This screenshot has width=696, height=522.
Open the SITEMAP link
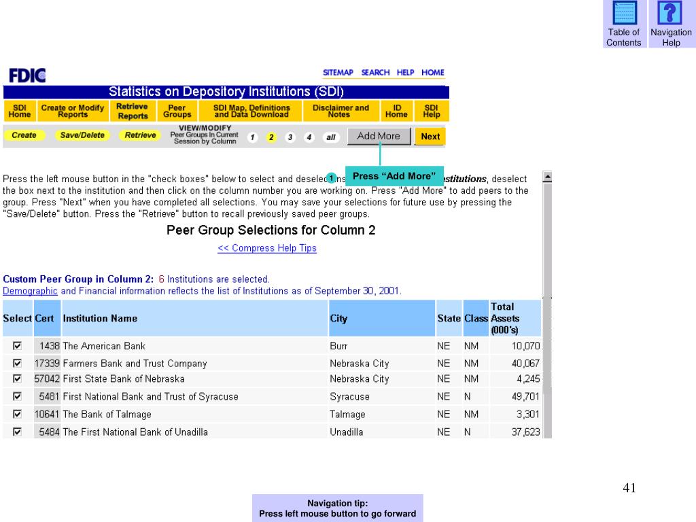coord(338,72)
